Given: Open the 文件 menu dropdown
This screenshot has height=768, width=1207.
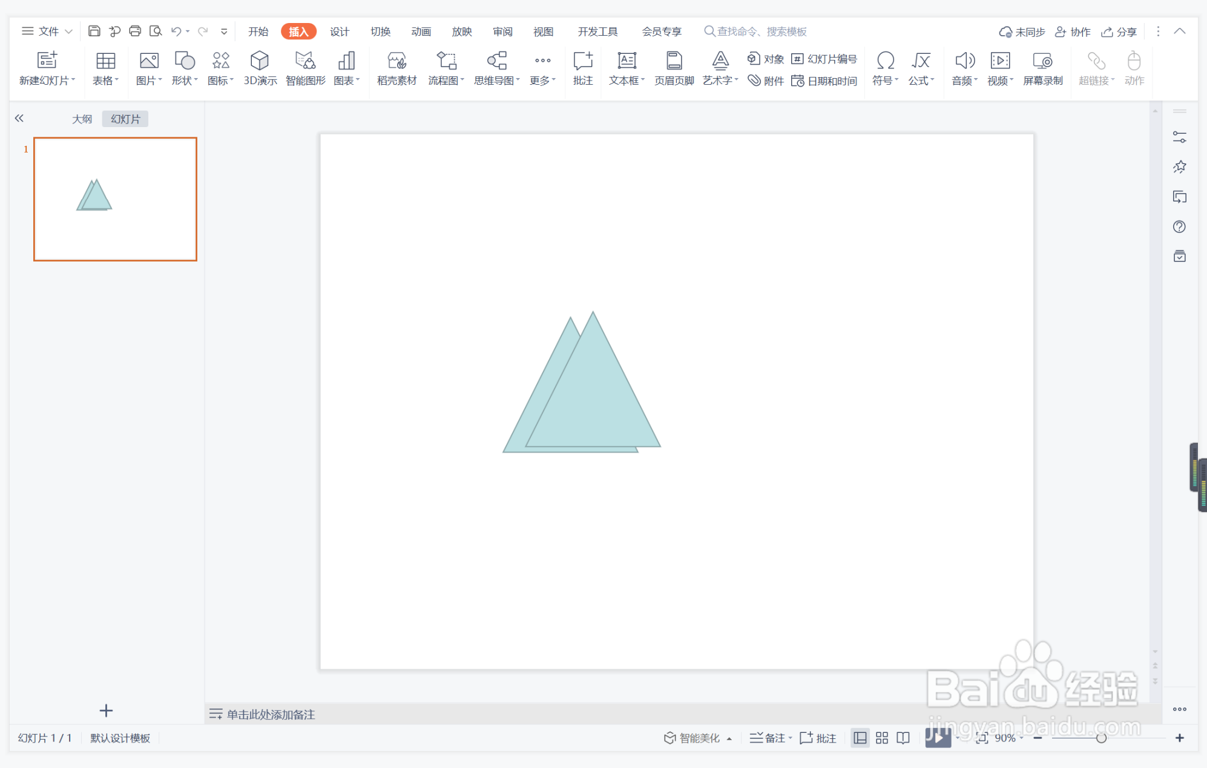Looking at the screenshot, I should 47,31.
